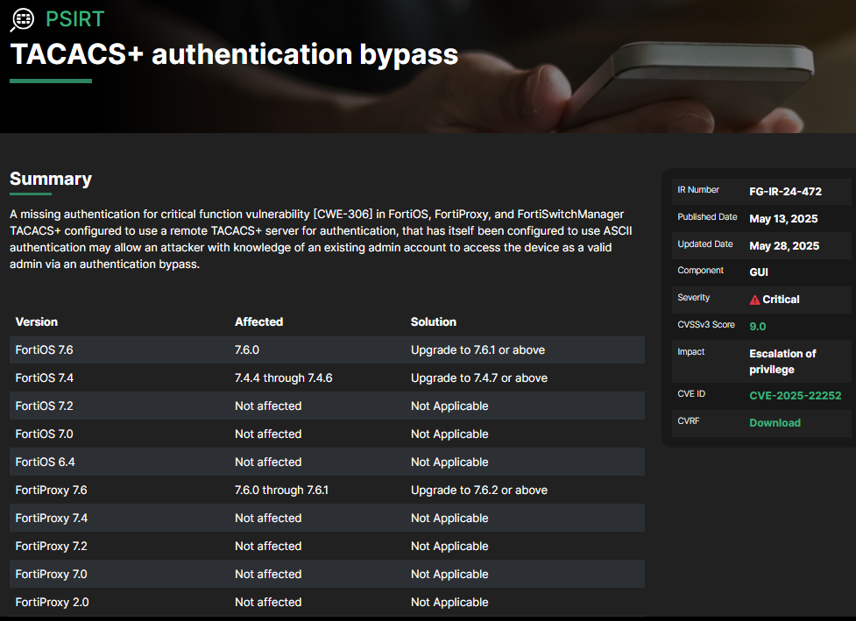Select the published date May 13, 2025
The image size is (856, 621).
(783, 219)
